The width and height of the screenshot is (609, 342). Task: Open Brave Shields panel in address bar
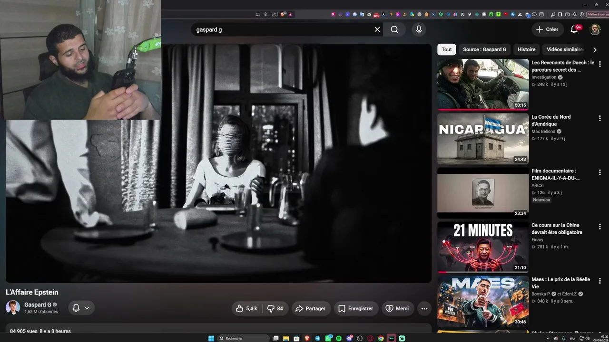click(284, 14)
